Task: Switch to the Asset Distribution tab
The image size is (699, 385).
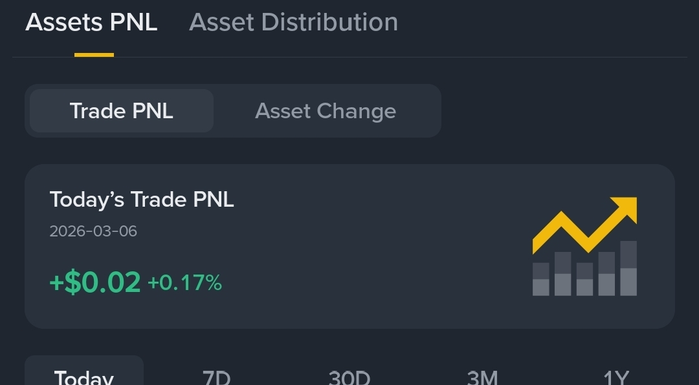Action: (293, 22)
